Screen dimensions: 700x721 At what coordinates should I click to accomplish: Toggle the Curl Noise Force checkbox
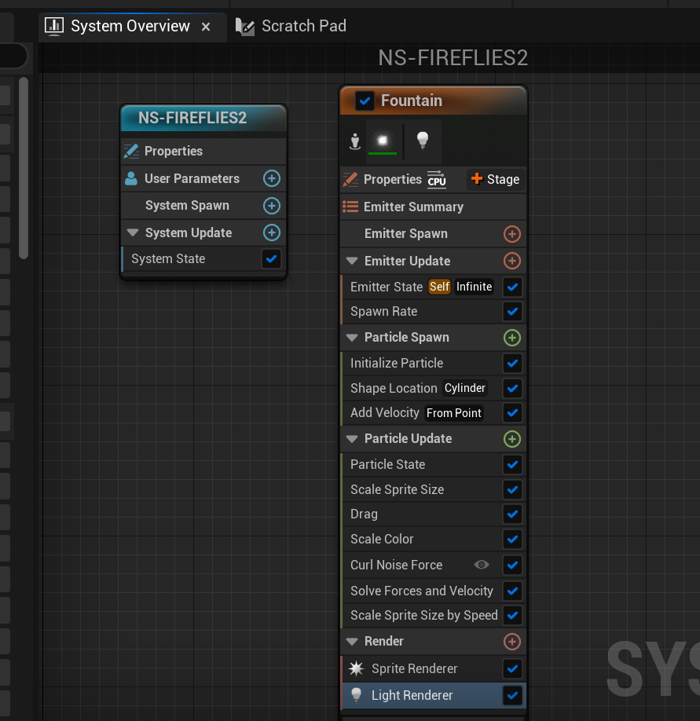click(x=512, y=565)
